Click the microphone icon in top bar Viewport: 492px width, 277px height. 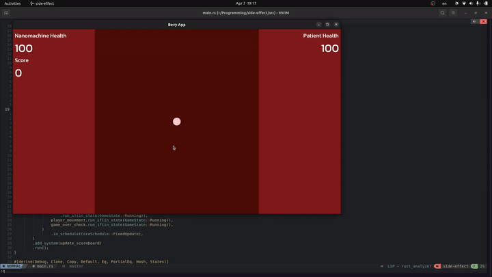coord(478,3)
